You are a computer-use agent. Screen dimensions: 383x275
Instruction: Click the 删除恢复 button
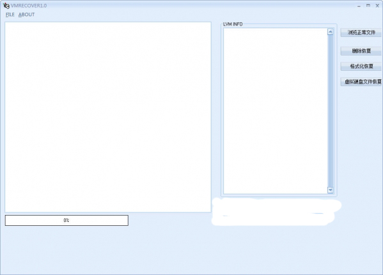[361, 50]
